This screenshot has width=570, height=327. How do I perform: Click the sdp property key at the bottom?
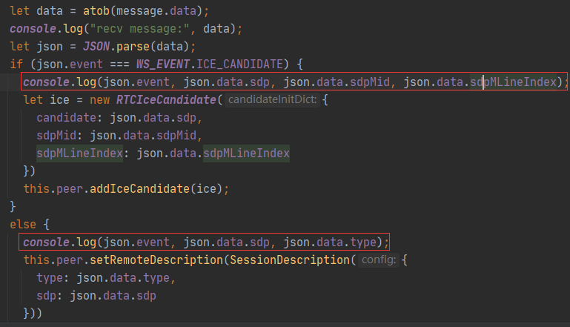coord(46,296)
